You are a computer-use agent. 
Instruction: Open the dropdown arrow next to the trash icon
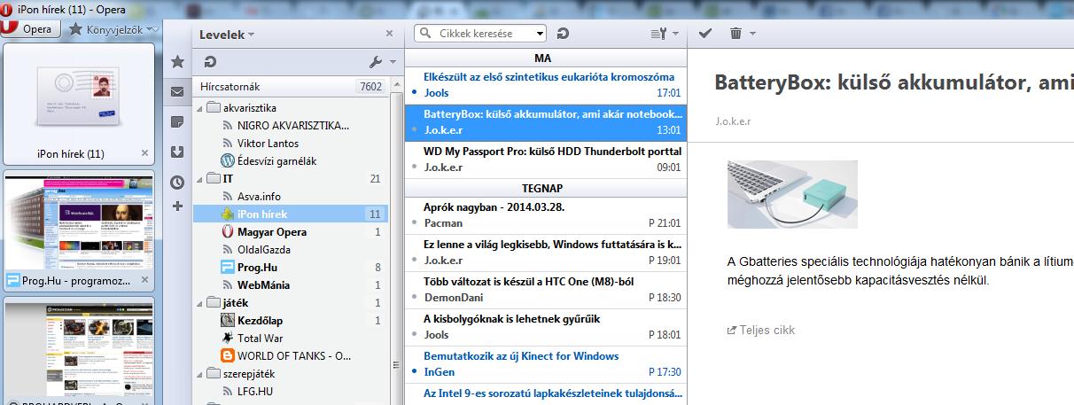click(x=752, y=34)
